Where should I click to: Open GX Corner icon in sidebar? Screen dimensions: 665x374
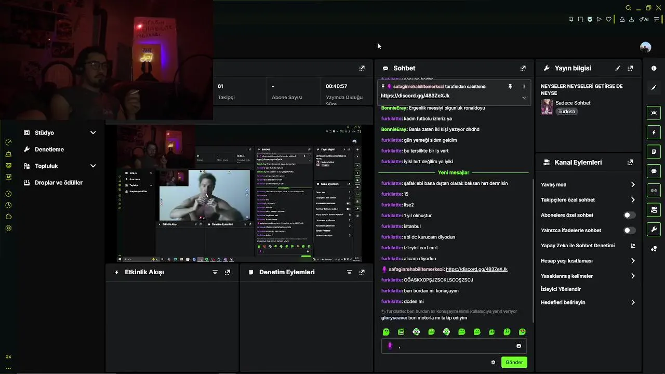point(8,357)
